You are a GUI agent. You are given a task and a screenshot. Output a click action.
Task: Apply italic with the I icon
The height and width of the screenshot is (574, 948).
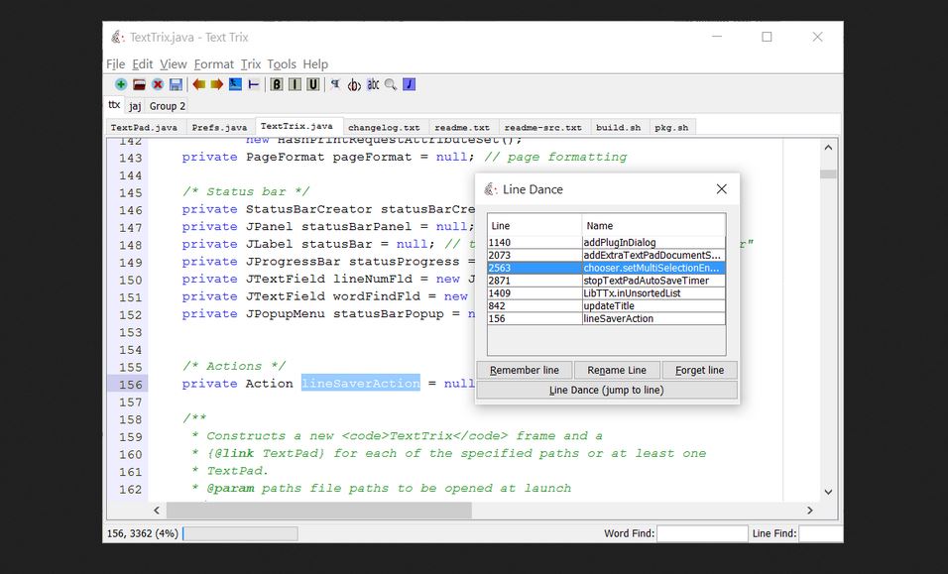click(x=295, y=84)
